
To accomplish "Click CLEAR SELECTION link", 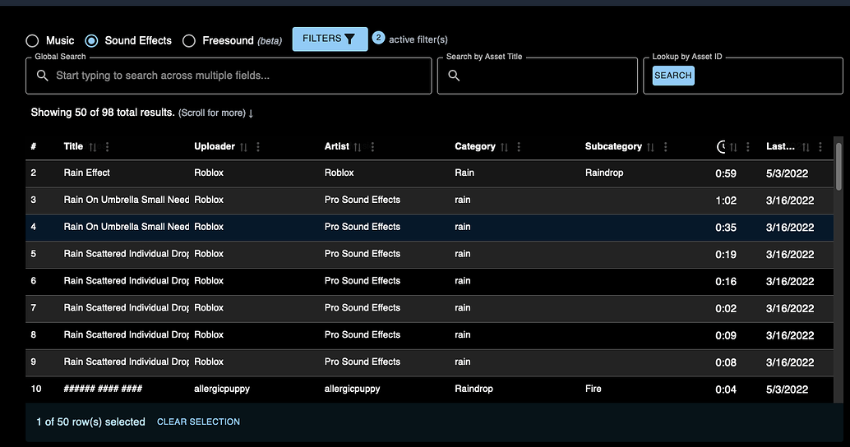I will coord(198,422).
